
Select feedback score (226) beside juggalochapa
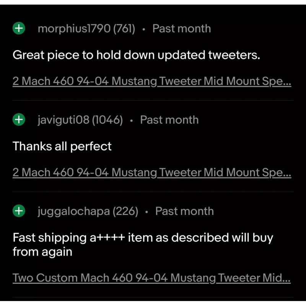click(x=125, y=211)
